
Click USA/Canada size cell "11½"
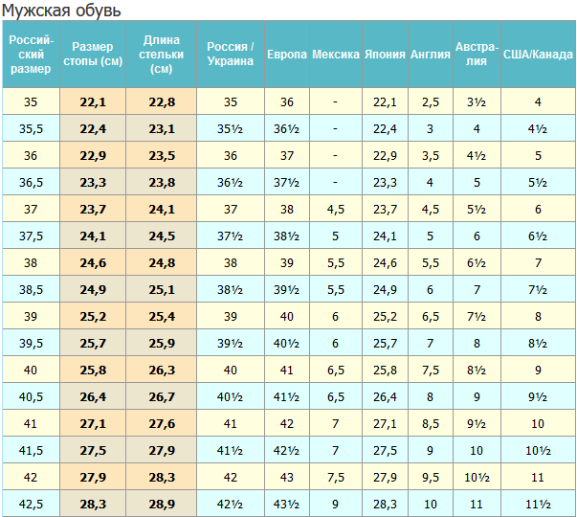(538, 504)
